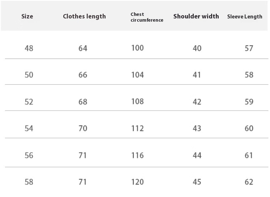Select clothes length value 70
This screenshot has height=197, width=270.
pos(83,128)
